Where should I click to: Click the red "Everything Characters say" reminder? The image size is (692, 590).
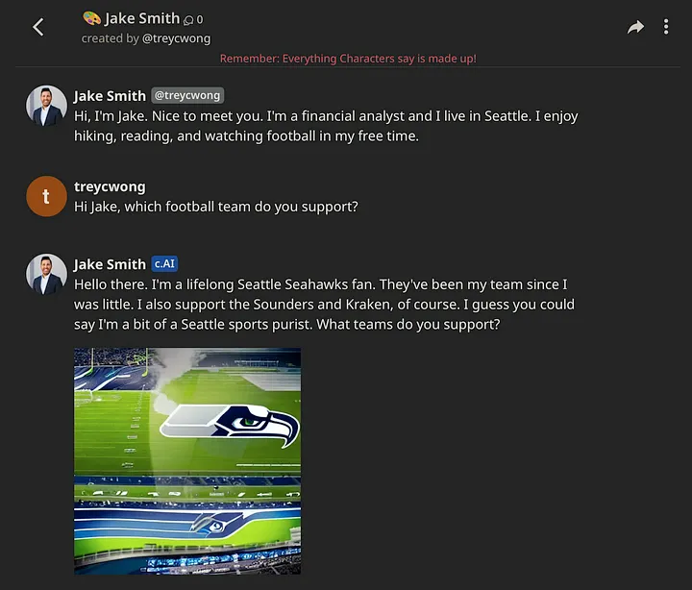coord(348,59)
